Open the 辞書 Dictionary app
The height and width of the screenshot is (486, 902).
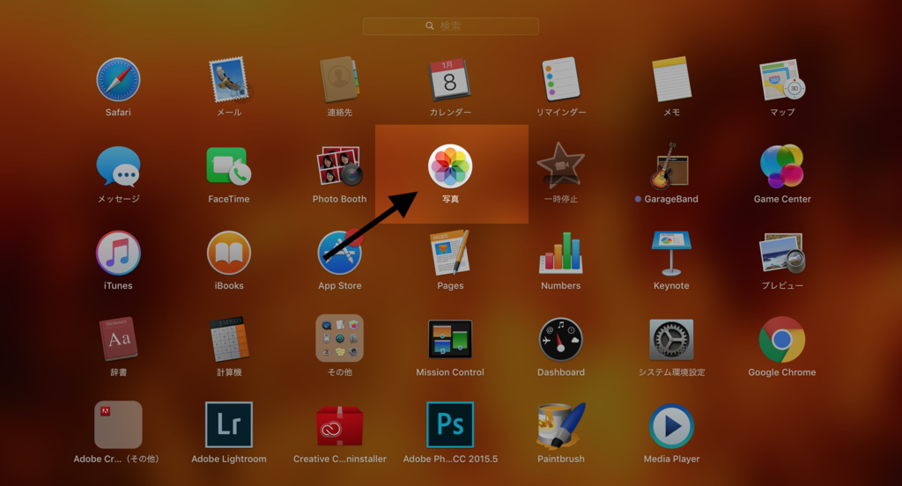118,339
